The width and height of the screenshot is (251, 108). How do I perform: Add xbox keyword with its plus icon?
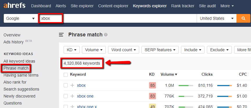[x=72, y=85]
